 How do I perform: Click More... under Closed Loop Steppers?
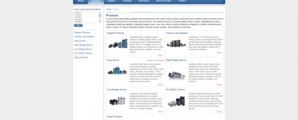tap(220, 53)
